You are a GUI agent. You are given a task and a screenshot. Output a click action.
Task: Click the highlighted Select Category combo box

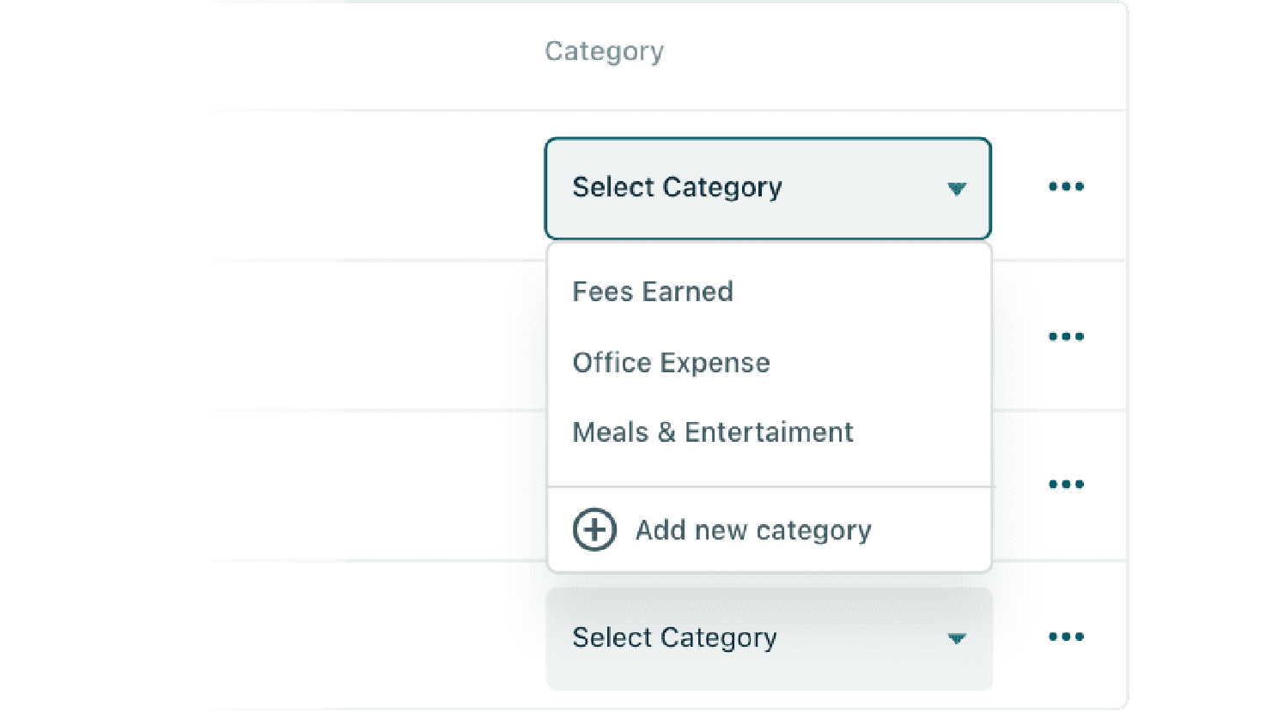coord(768,188)
